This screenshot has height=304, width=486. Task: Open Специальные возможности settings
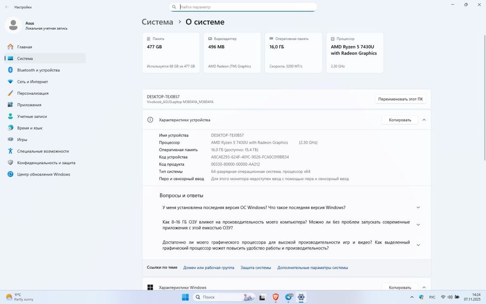pos(45,151)
